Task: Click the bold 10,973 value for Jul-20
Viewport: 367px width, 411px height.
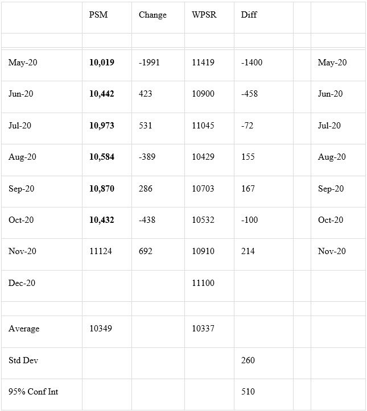Action: click(x=102, y=126)
